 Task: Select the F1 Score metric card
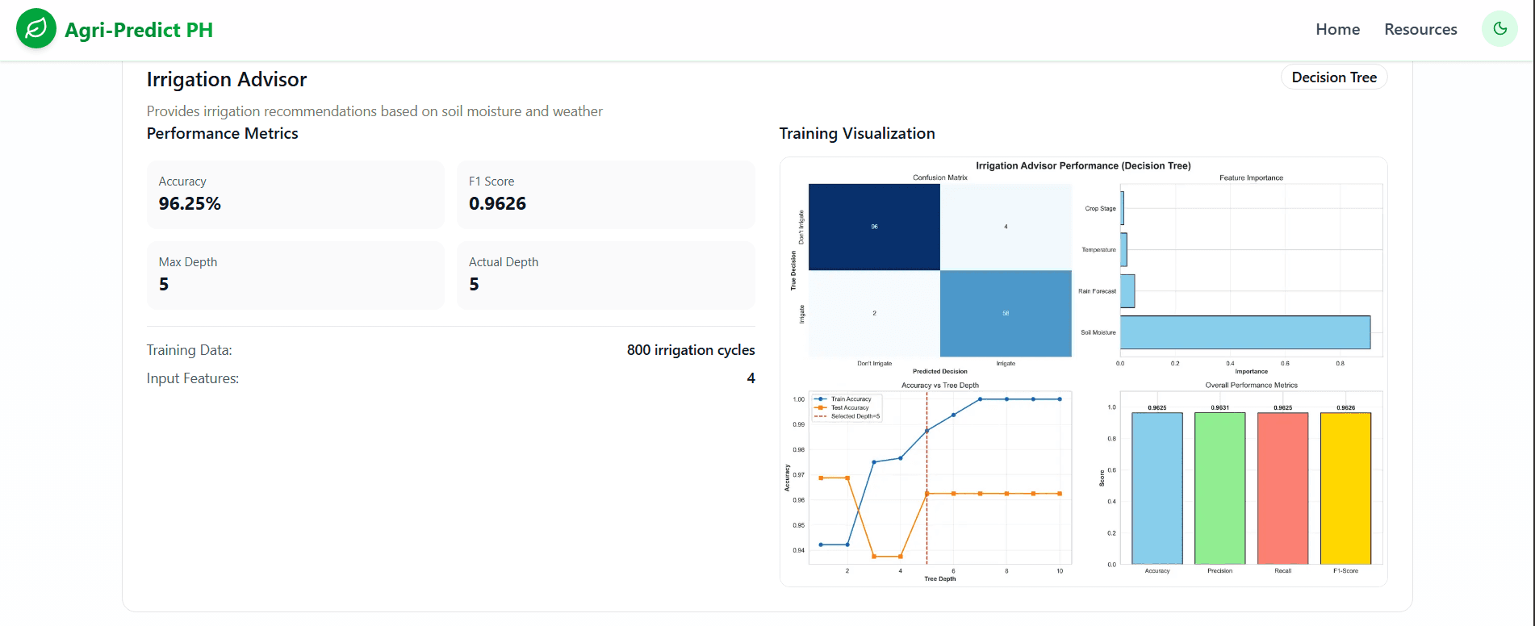[606, 194]
